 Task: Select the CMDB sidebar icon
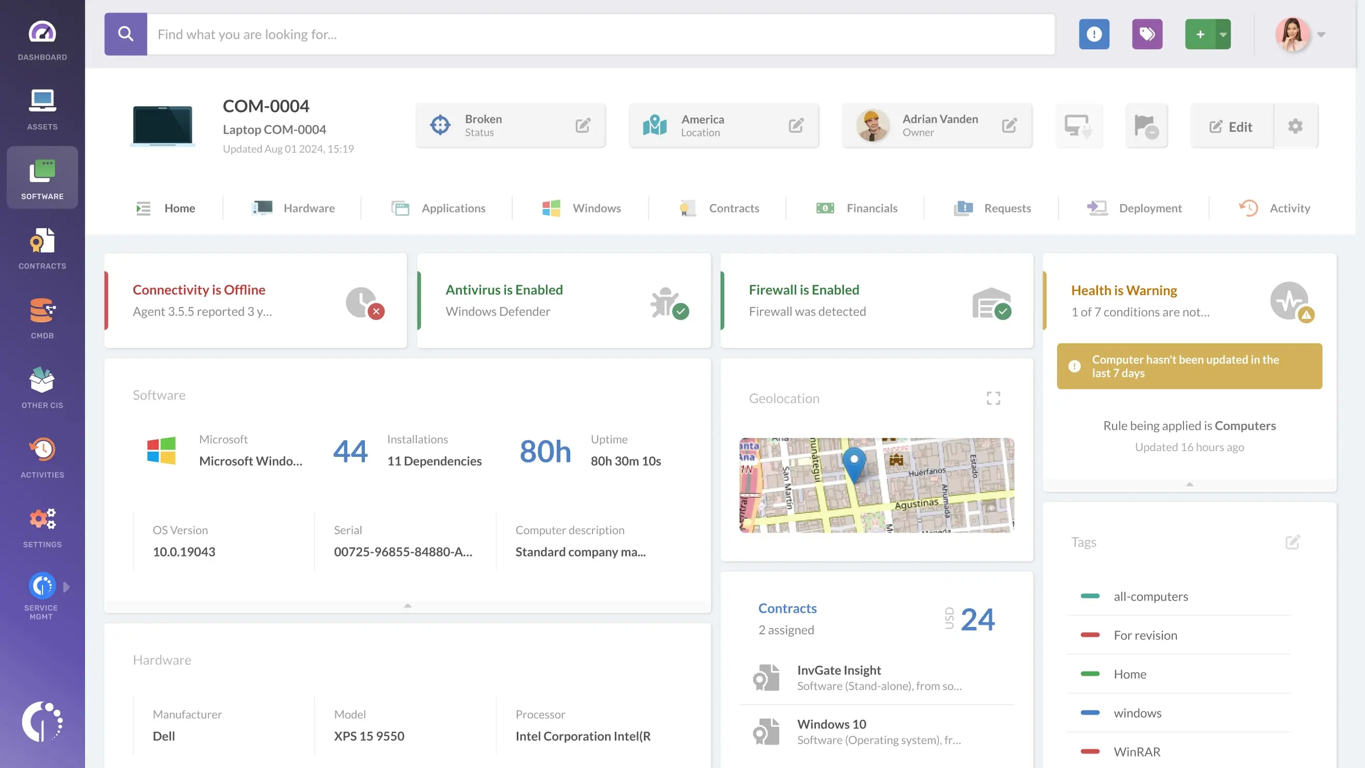pyautogui.click(x=42, y=317)
